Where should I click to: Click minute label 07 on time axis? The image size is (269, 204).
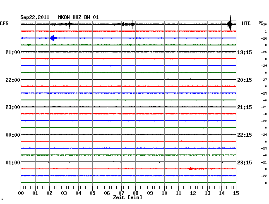[121, 193]
